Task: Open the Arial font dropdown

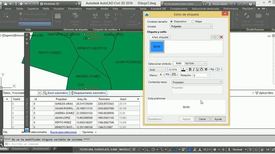Action: (158, 69)
